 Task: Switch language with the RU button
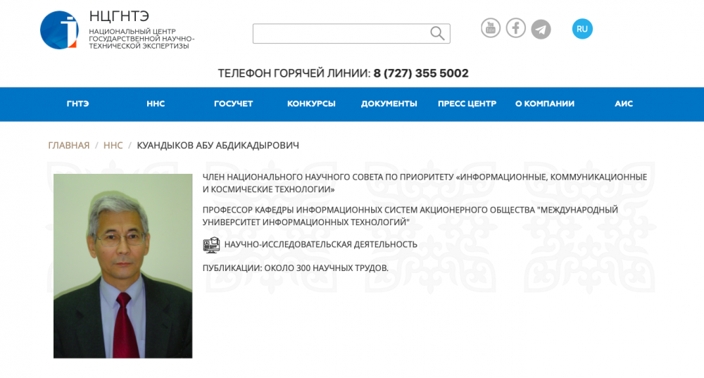pos(582,29)
